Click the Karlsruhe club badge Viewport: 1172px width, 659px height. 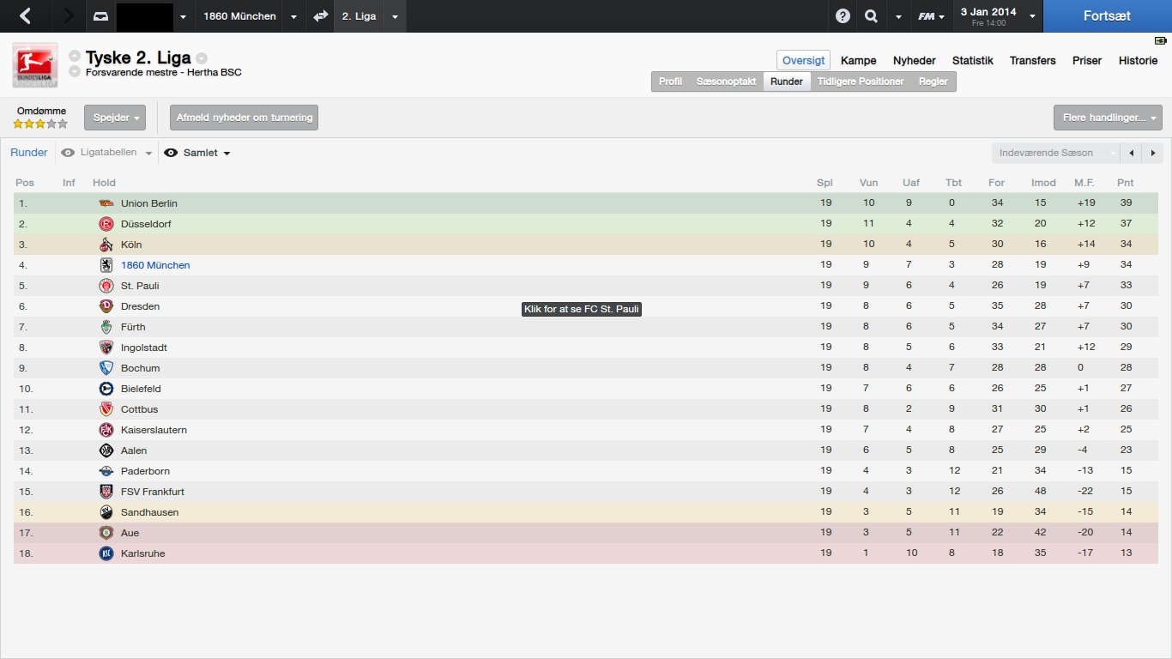[106, 553]
